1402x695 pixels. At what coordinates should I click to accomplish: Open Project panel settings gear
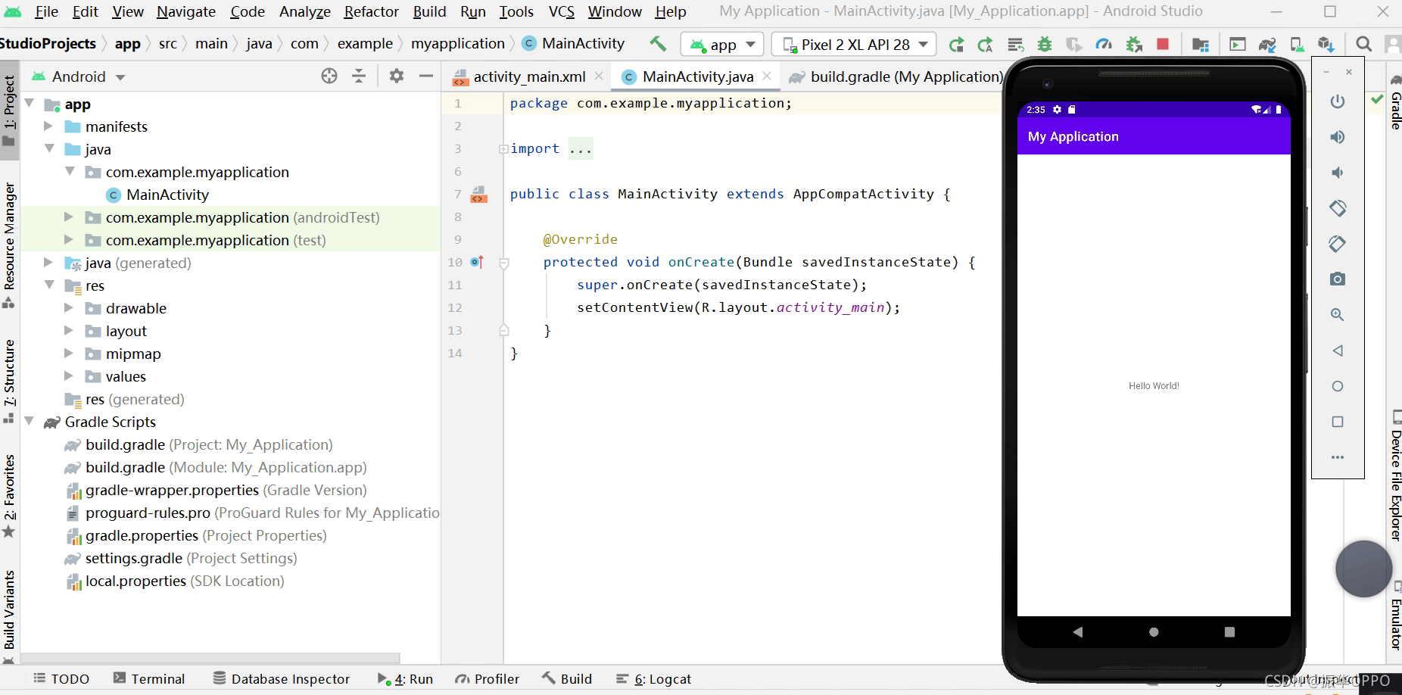click(396, 76)
